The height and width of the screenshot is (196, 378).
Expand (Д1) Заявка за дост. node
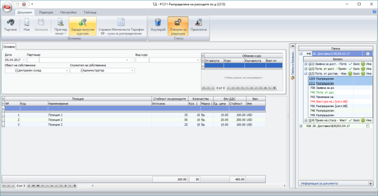tap(306, 64)
